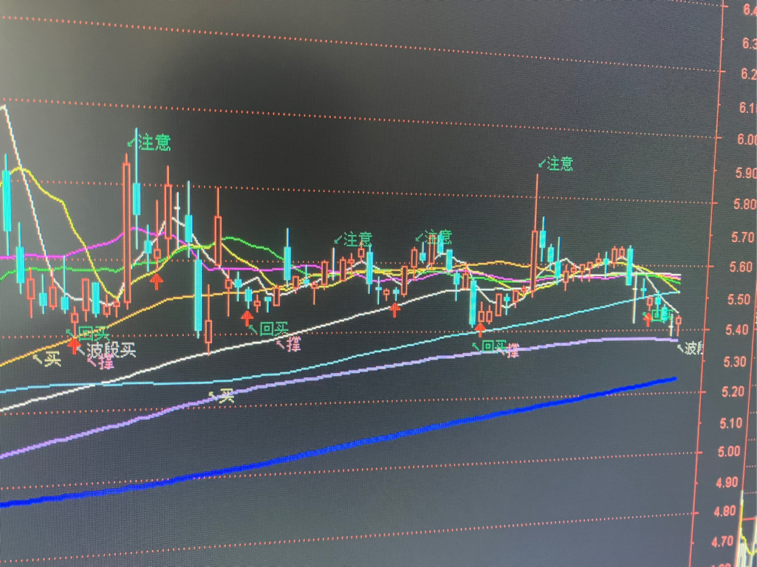Select the third 回买 label from the left
The height and width of the screenshot is (567, 757).
coord(494,346)
